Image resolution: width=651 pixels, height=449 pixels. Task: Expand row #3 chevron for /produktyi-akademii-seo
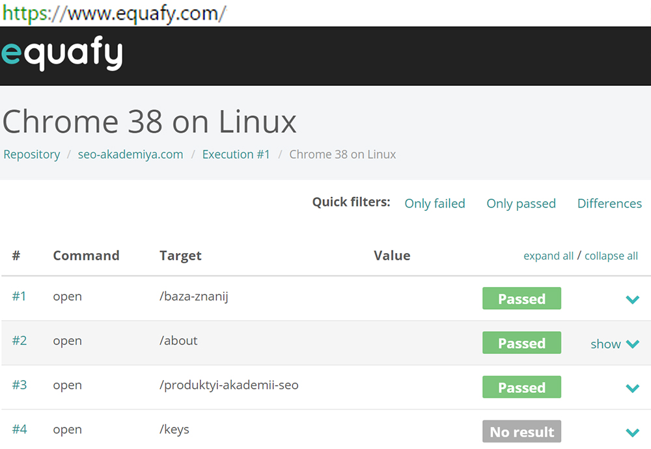pos(632,388)
